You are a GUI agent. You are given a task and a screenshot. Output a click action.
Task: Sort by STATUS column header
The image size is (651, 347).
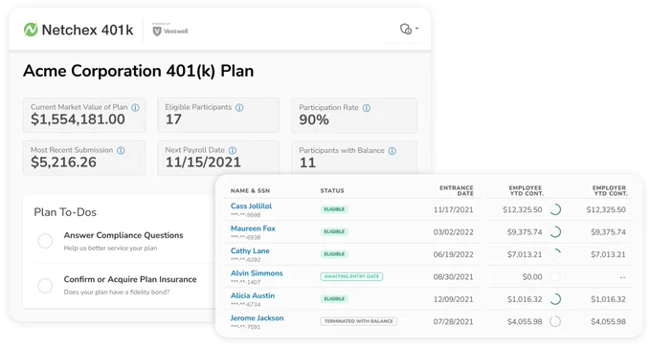[332, 190]
